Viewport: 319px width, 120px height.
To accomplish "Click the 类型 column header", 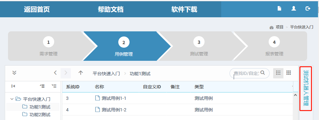I will point(199,87).
